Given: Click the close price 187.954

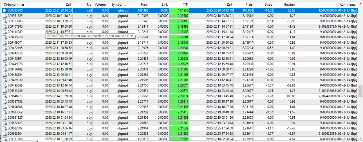Looking at the screenshot, I should pyautogui.click(x=247, y=10).
